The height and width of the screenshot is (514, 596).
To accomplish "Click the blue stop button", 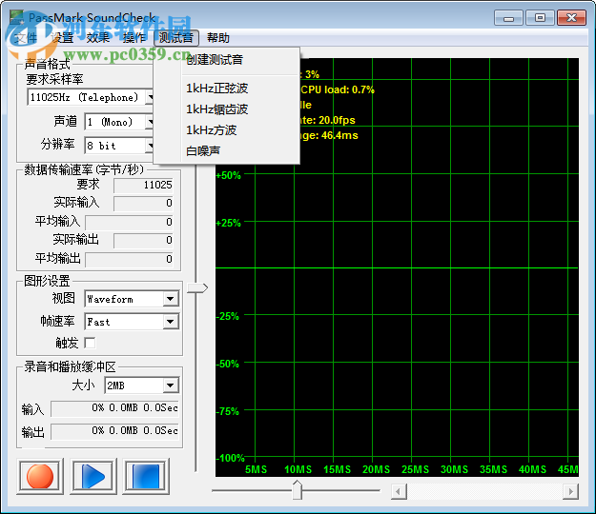I will pos(146,475).
